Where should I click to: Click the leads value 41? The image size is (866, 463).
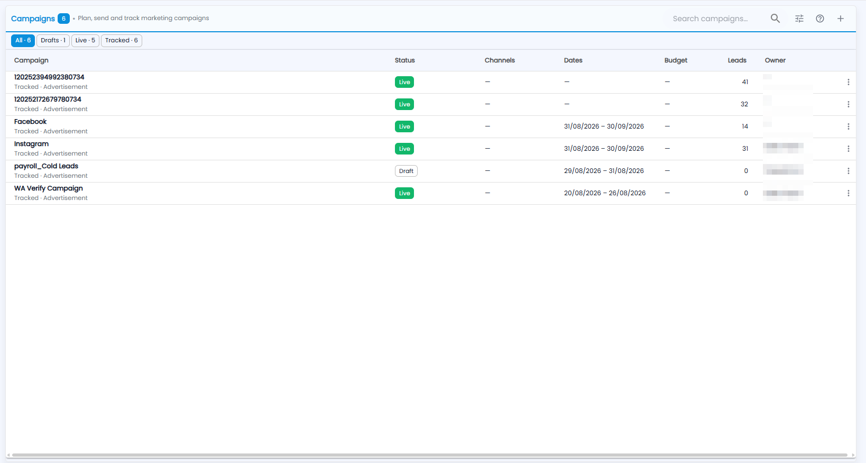[745, 82]
